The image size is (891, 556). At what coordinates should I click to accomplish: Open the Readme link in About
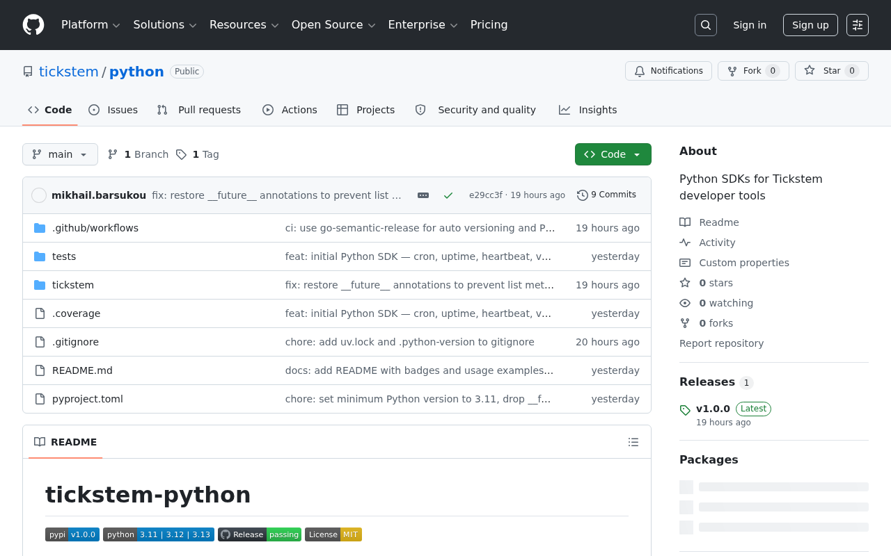click(x=719, y=222)
